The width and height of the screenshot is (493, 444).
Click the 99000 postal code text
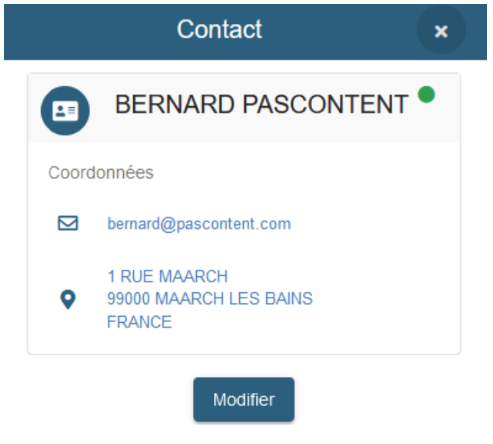point(129,298)
